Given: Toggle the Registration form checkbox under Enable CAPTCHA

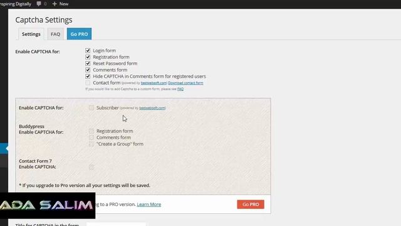Looking at the screenshot, I should tap(88, 57).
